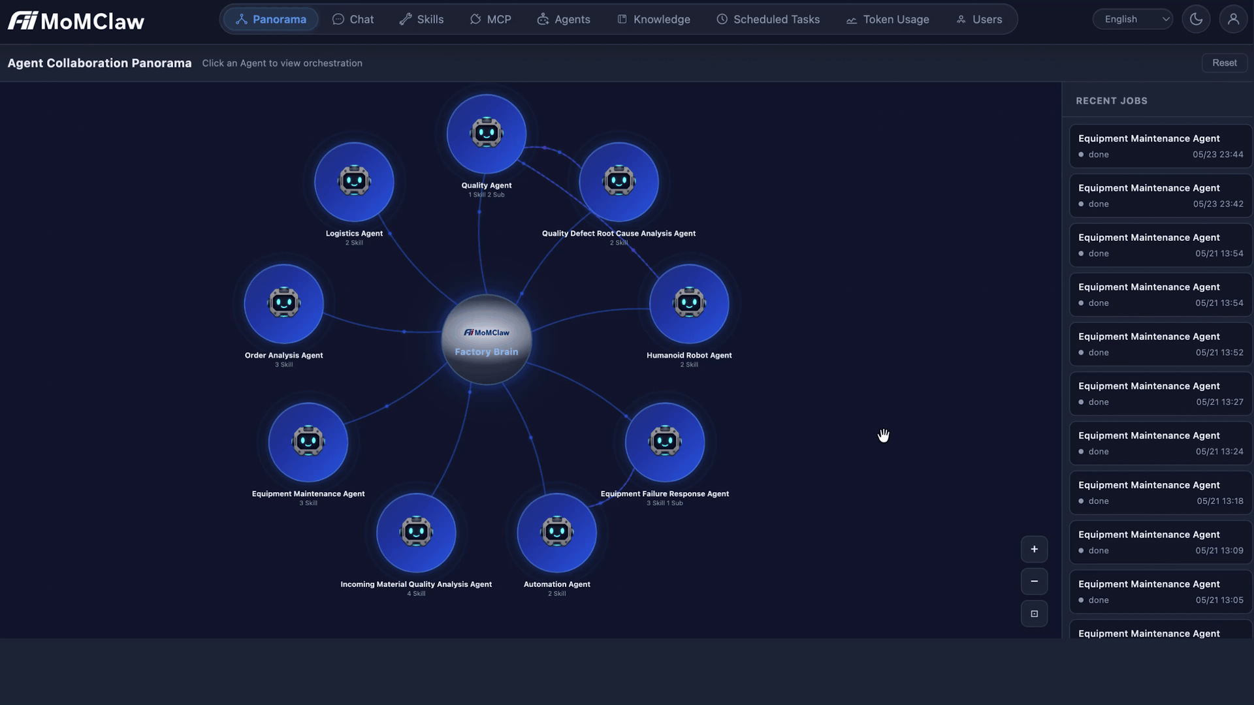This screenshot has height=705, width=1254.
Task: Zoom in with the plus button
Action: [x=1034, y=549]
